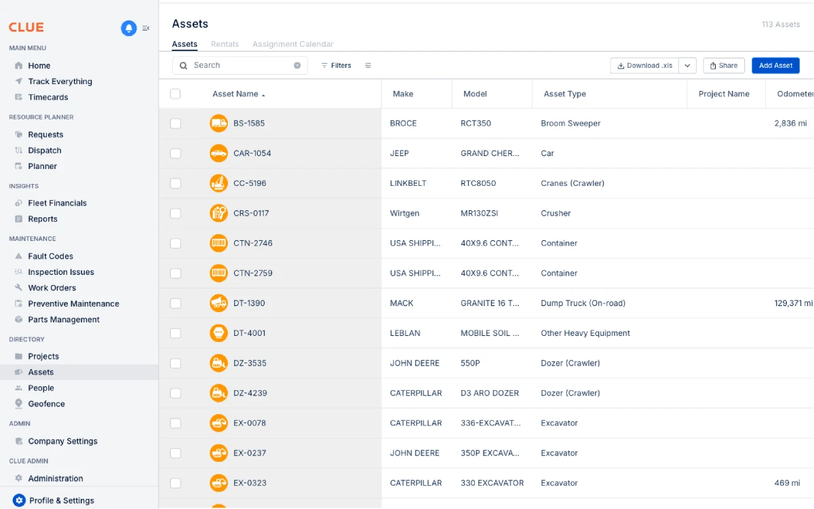
Task: Share the assets list via the Share button
Action: coord(724,65)
